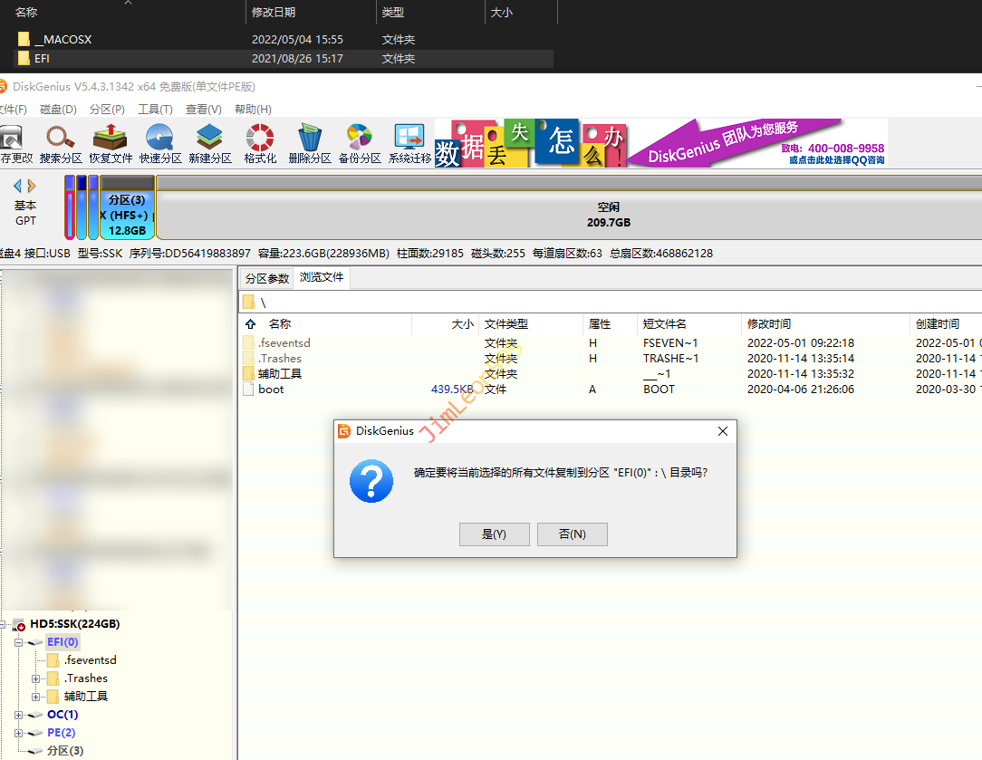Image resolution: width=982 pixels, height=760 pixels.
Task: Open the Quick Partition (快速分区) tool
Action: 160,143
